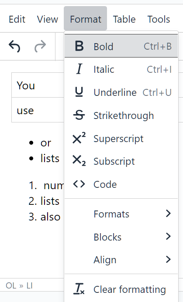Select OL in the element path
The image size is (183, 302).
pyautogui.click(x=11, y=285)
